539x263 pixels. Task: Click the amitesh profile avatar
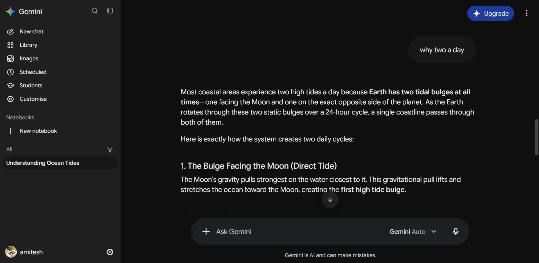tap(11, 252)
